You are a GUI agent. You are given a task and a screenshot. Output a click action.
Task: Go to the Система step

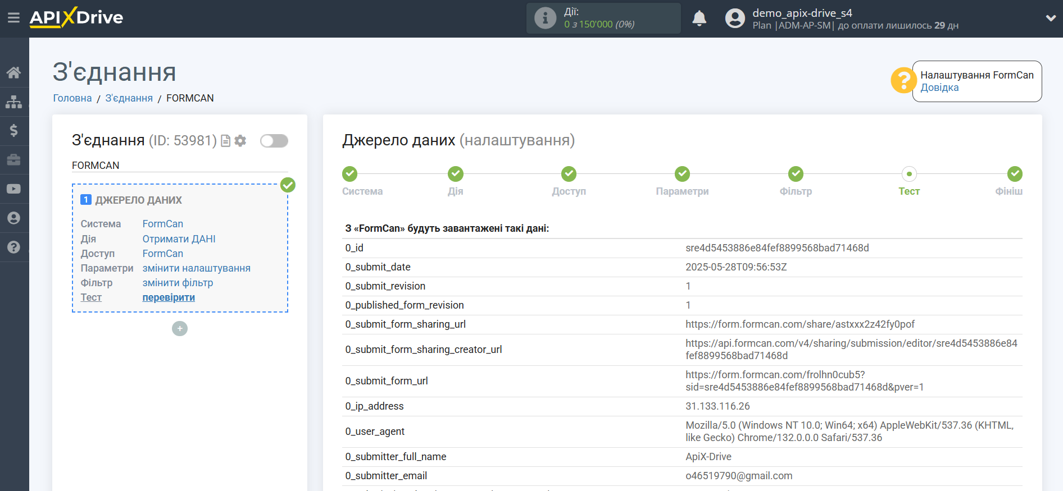click(362, 191)
